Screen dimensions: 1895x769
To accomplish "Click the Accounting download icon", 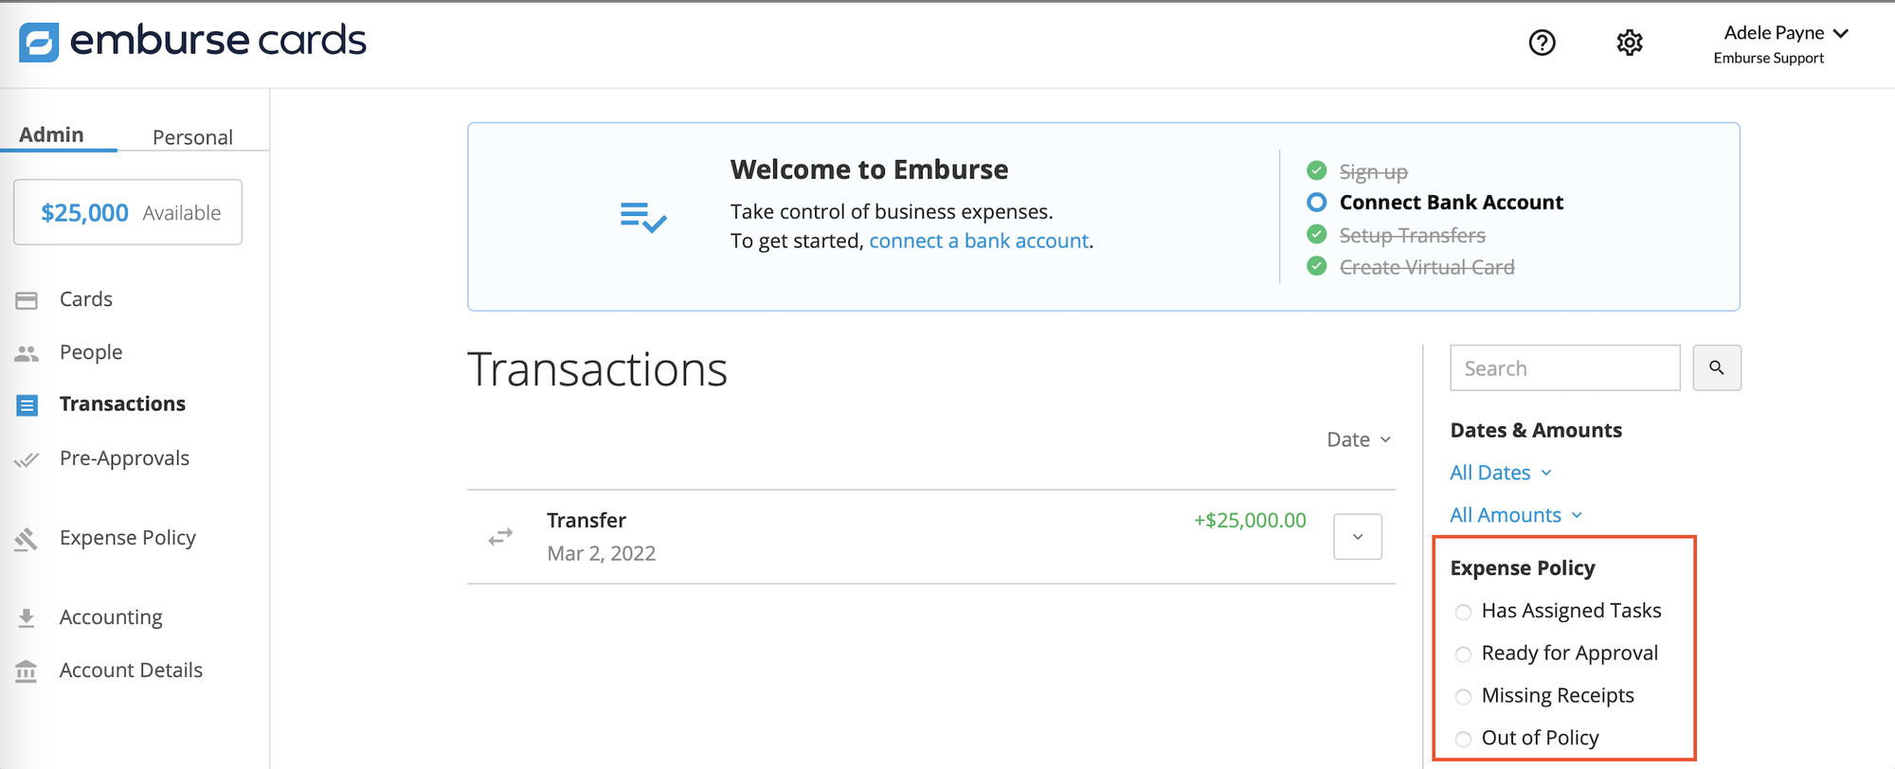I will [x=27, y=618].
